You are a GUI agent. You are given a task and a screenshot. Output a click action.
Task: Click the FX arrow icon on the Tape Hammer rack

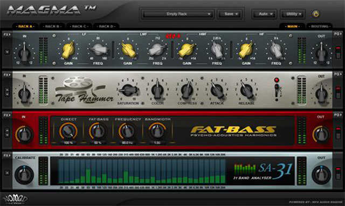[x=7, y=75]
